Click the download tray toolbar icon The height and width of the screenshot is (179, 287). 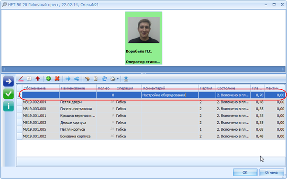pos(126,79)
